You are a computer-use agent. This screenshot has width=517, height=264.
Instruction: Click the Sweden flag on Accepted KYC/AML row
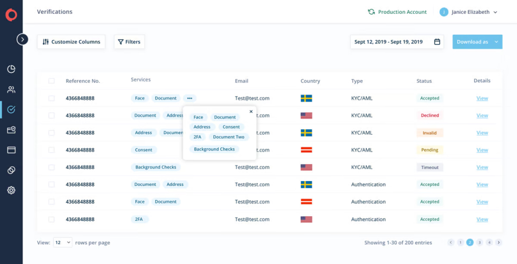(307, 98)
